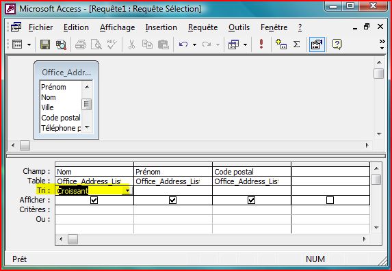Open Print Preview icon
The height and width of the screenshot is (271, 392).
coord(96,44)
